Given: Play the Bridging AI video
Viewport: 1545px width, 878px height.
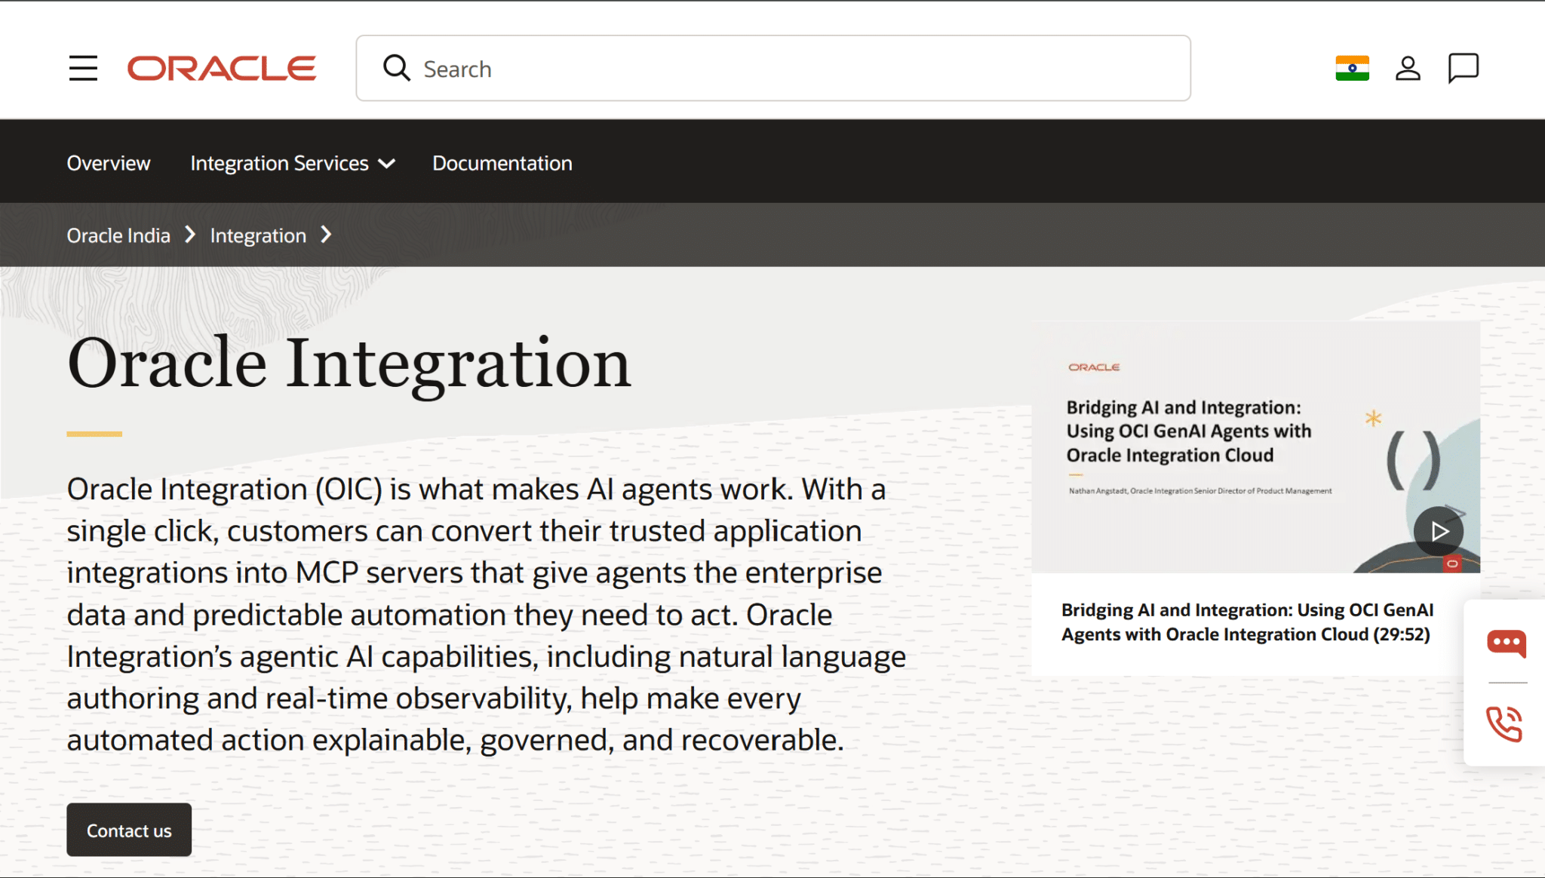Looking at the screenshot, I should click(1438, 531).
